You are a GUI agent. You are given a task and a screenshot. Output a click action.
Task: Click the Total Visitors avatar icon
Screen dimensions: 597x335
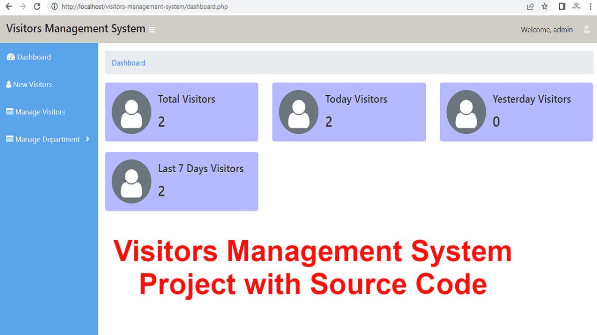[131, 112]
